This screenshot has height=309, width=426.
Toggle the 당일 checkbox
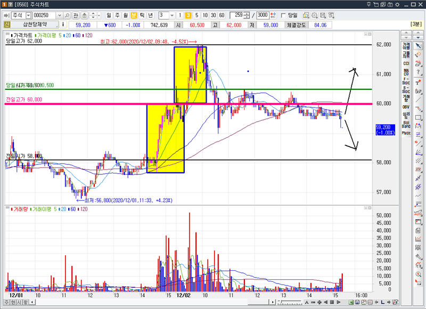click(283, 15)
